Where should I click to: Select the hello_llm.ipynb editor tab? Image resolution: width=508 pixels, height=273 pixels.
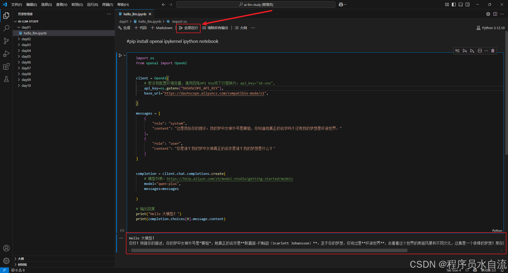tap(135, 14)
